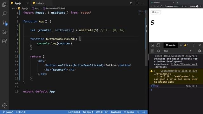Viewport: 203px width, 114px height.
Task: Select the React App browser tab
Action: click(x=162, y=3)
